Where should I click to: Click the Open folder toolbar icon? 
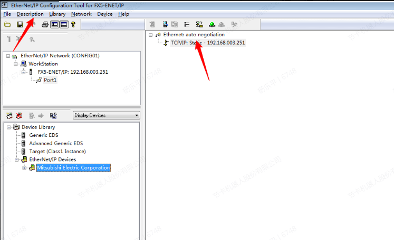click(7, 24)
